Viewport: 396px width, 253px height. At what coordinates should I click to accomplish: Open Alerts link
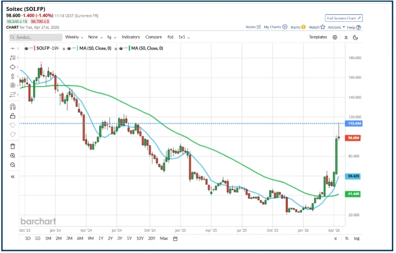(x=298, y=27)
